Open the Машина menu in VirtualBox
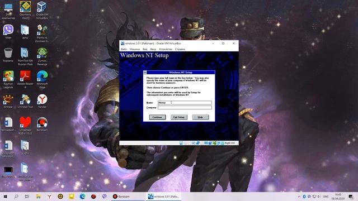Viewport: 358px width, 201px height. [135, 49]
